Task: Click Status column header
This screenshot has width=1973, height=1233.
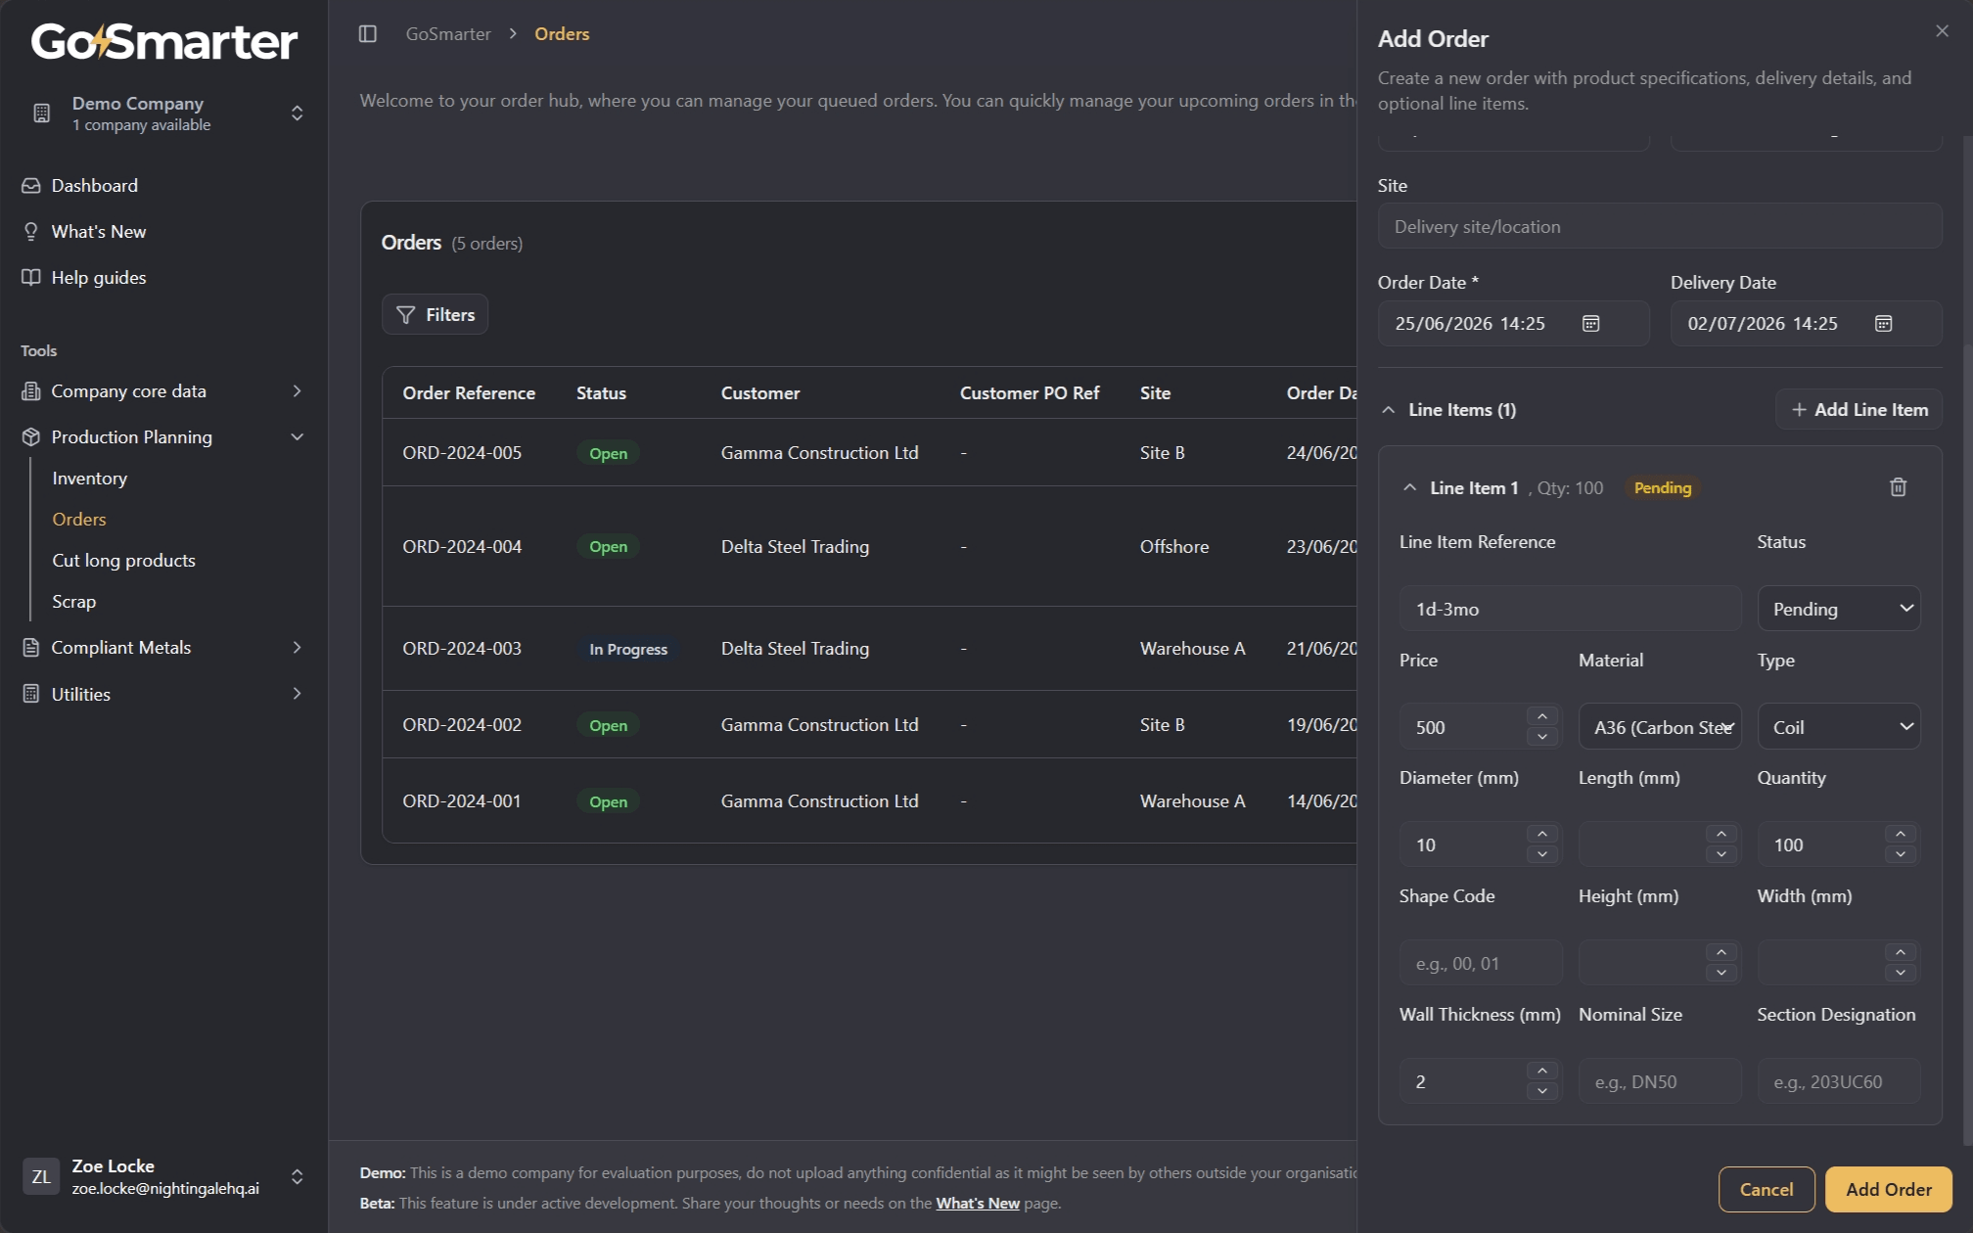Action: [x=601, y=393]
